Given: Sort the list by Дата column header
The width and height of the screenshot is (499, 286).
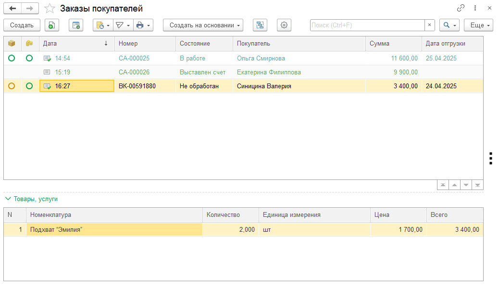Looking at the screenshot, I should (x=76, y=44).
